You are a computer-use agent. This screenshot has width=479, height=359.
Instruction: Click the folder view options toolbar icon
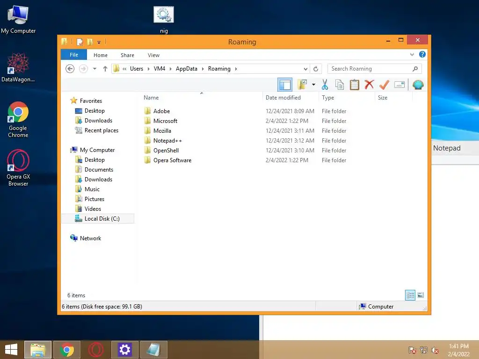point(302,85)
